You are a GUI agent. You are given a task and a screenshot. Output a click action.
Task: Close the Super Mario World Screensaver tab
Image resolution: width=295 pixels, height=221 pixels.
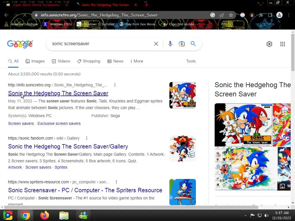coord(67,5)
